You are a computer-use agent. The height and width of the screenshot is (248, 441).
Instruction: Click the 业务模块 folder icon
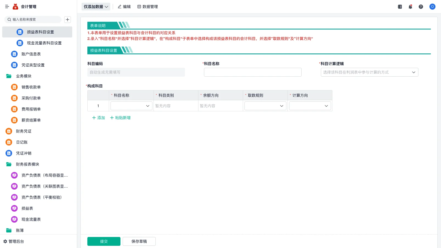9,76
